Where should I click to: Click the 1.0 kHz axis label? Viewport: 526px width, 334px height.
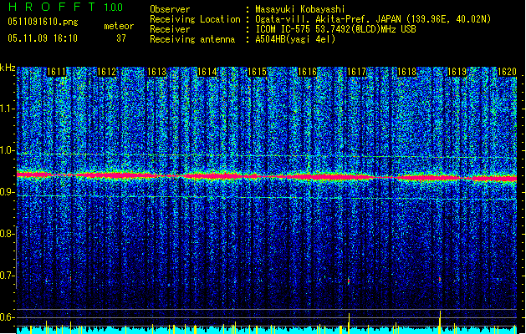click(8, 150)
